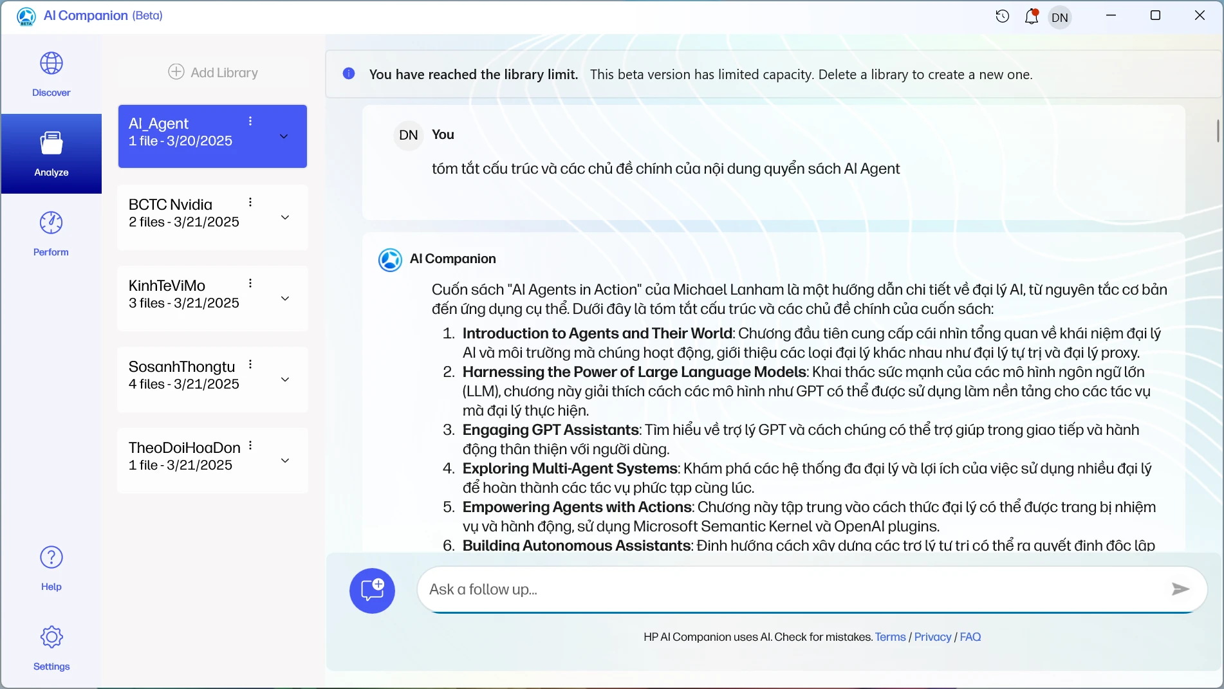Expand the SosanhThongtu library chevron

point(285,380)
